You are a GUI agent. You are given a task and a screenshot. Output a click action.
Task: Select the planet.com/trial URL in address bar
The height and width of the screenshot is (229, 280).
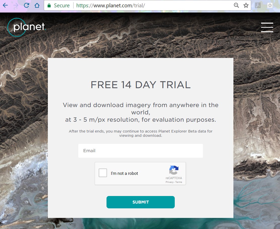tap(111, 6)
